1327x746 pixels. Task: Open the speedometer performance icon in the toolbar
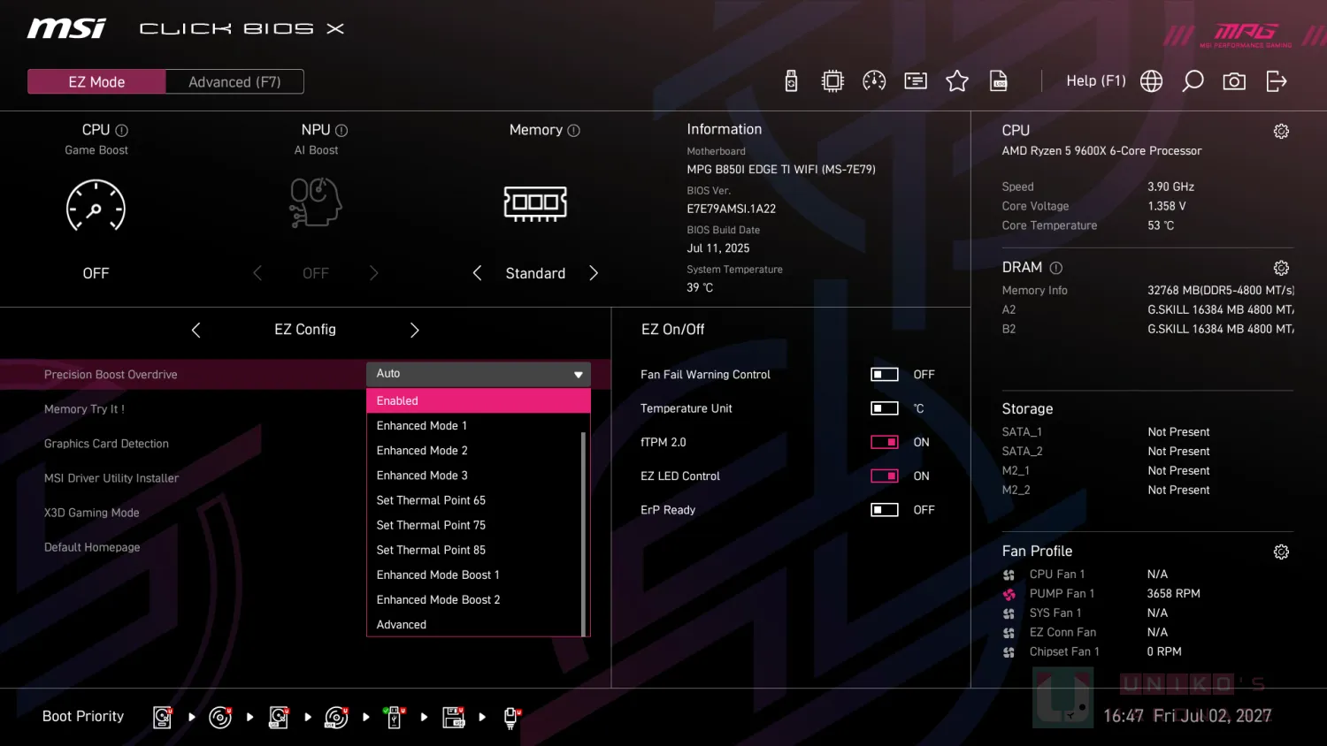[874, 81]
